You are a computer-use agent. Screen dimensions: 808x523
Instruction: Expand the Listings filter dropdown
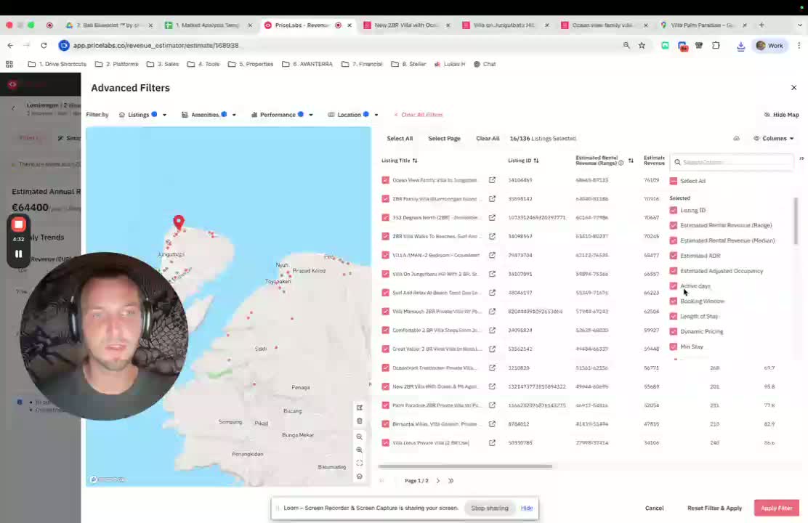[142, 115]
